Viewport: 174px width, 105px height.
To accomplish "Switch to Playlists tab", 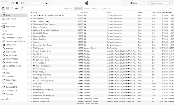I will pyautogui.click(x=78, y=8).
